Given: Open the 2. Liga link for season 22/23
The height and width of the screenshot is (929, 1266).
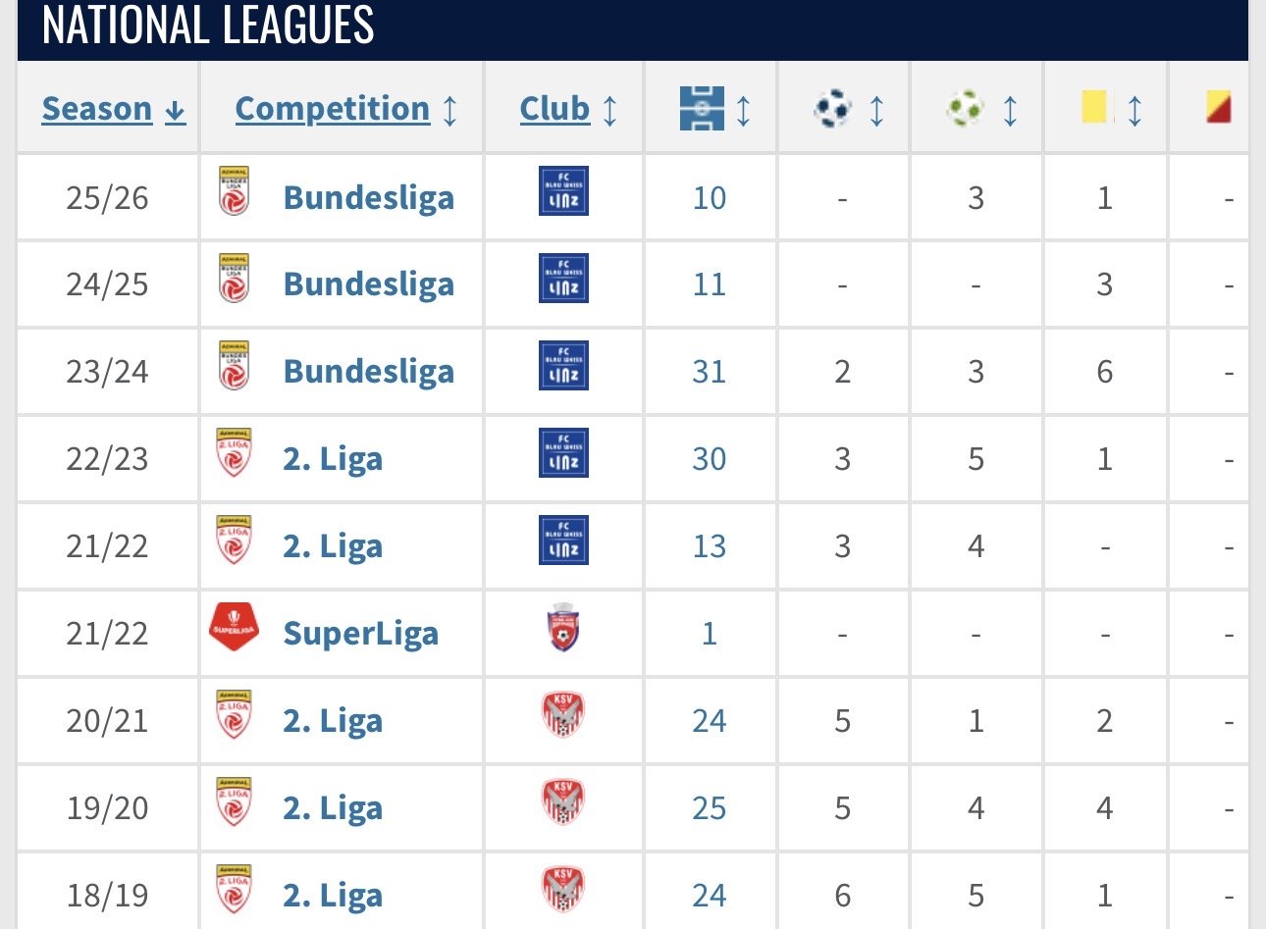Looking at the screenshot, I should coord(333,459).
